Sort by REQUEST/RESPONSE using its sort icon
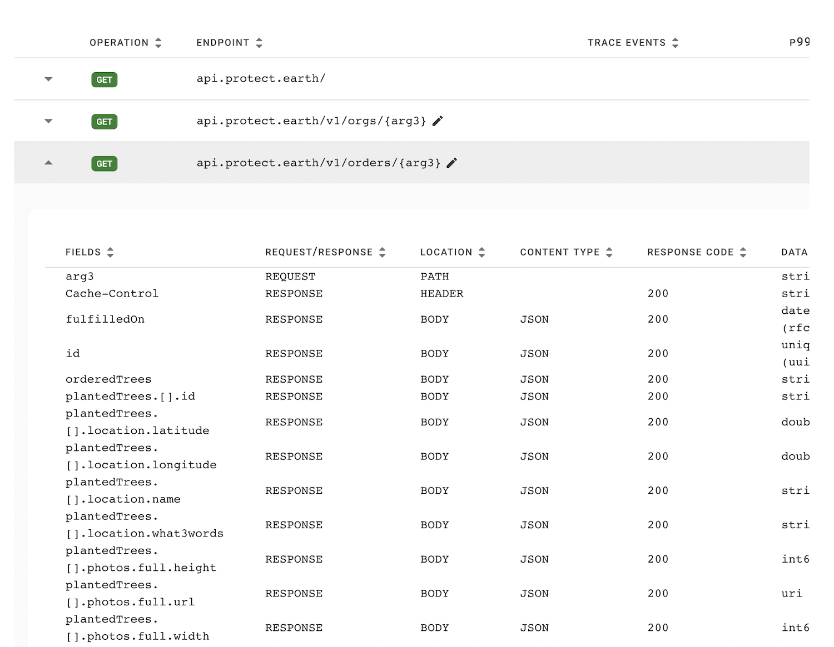Viewport: 834px width, 647px height. click(382, 252)
